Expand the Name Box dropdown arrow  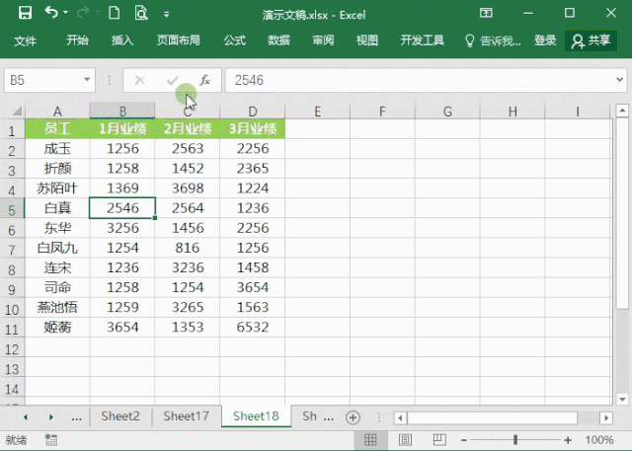88,80
